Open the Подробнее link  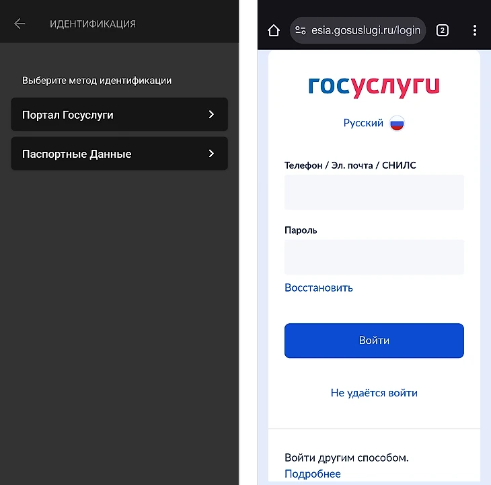pos(313,474)
